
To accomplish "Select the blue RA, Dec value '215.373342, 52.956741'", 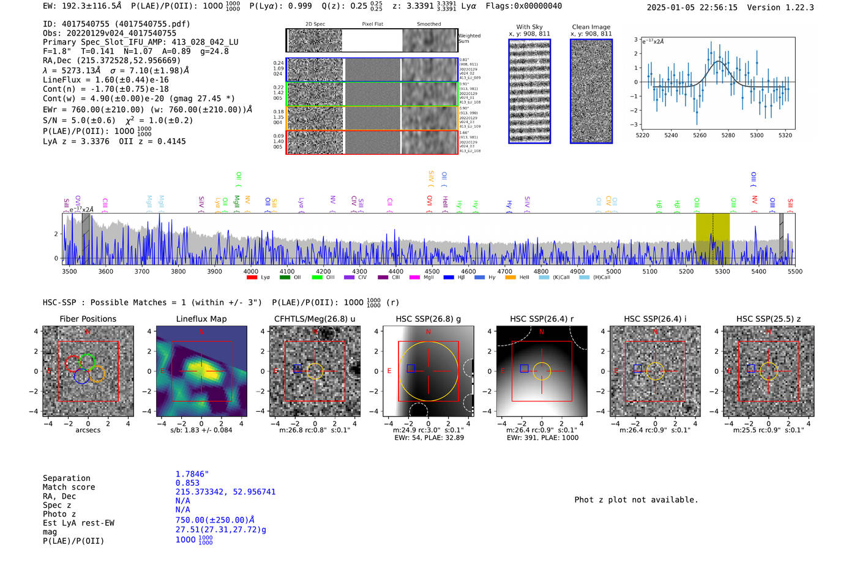I will click(x=226, y=492).
